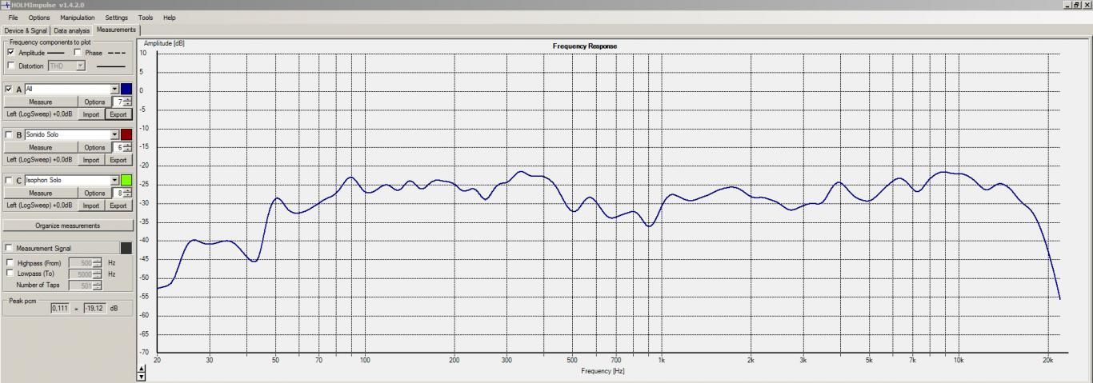Click the blue color swatch for A
Viewport: 1093px width, 383px height.
point(126,89)
